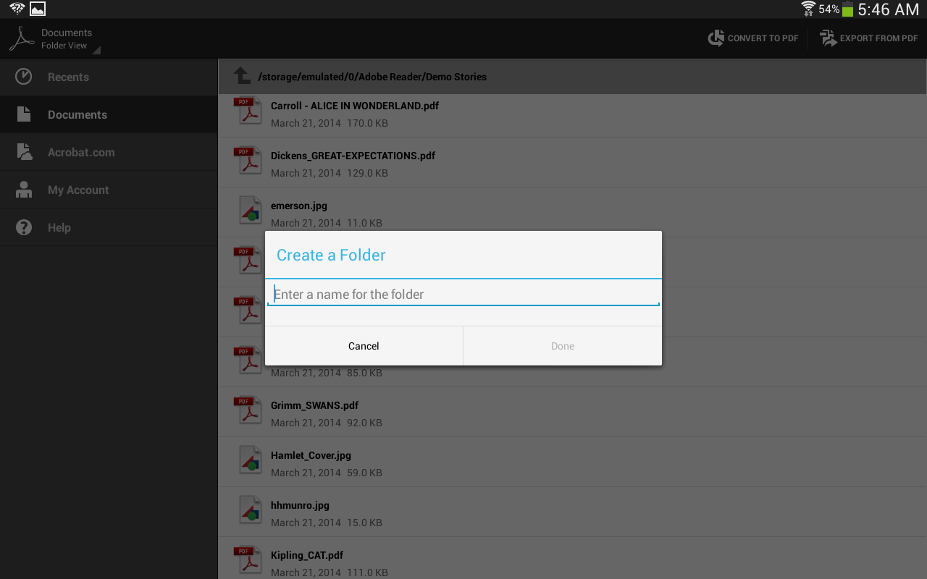Click the Acrobat.com sidebar icon
The image size is (927, 579).
point(24,152)
